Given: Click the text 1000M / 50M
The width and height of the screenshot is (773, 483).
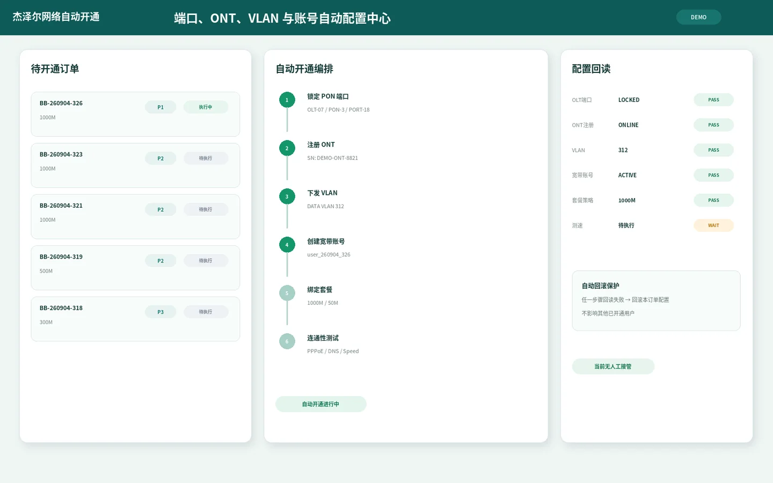Looking at the screenshot, I should pyautogui.click(x=323, y=303).
